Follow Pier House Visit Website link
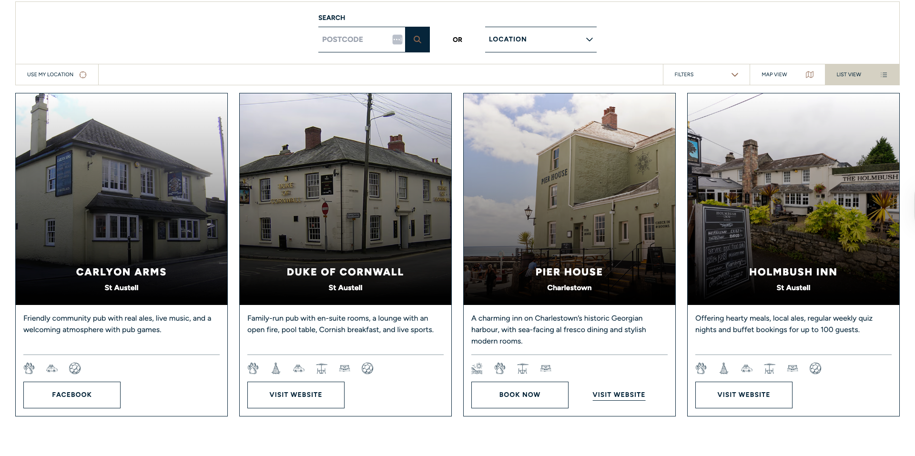915x456 pixels. pyautogui.click(x=619, y=395)
